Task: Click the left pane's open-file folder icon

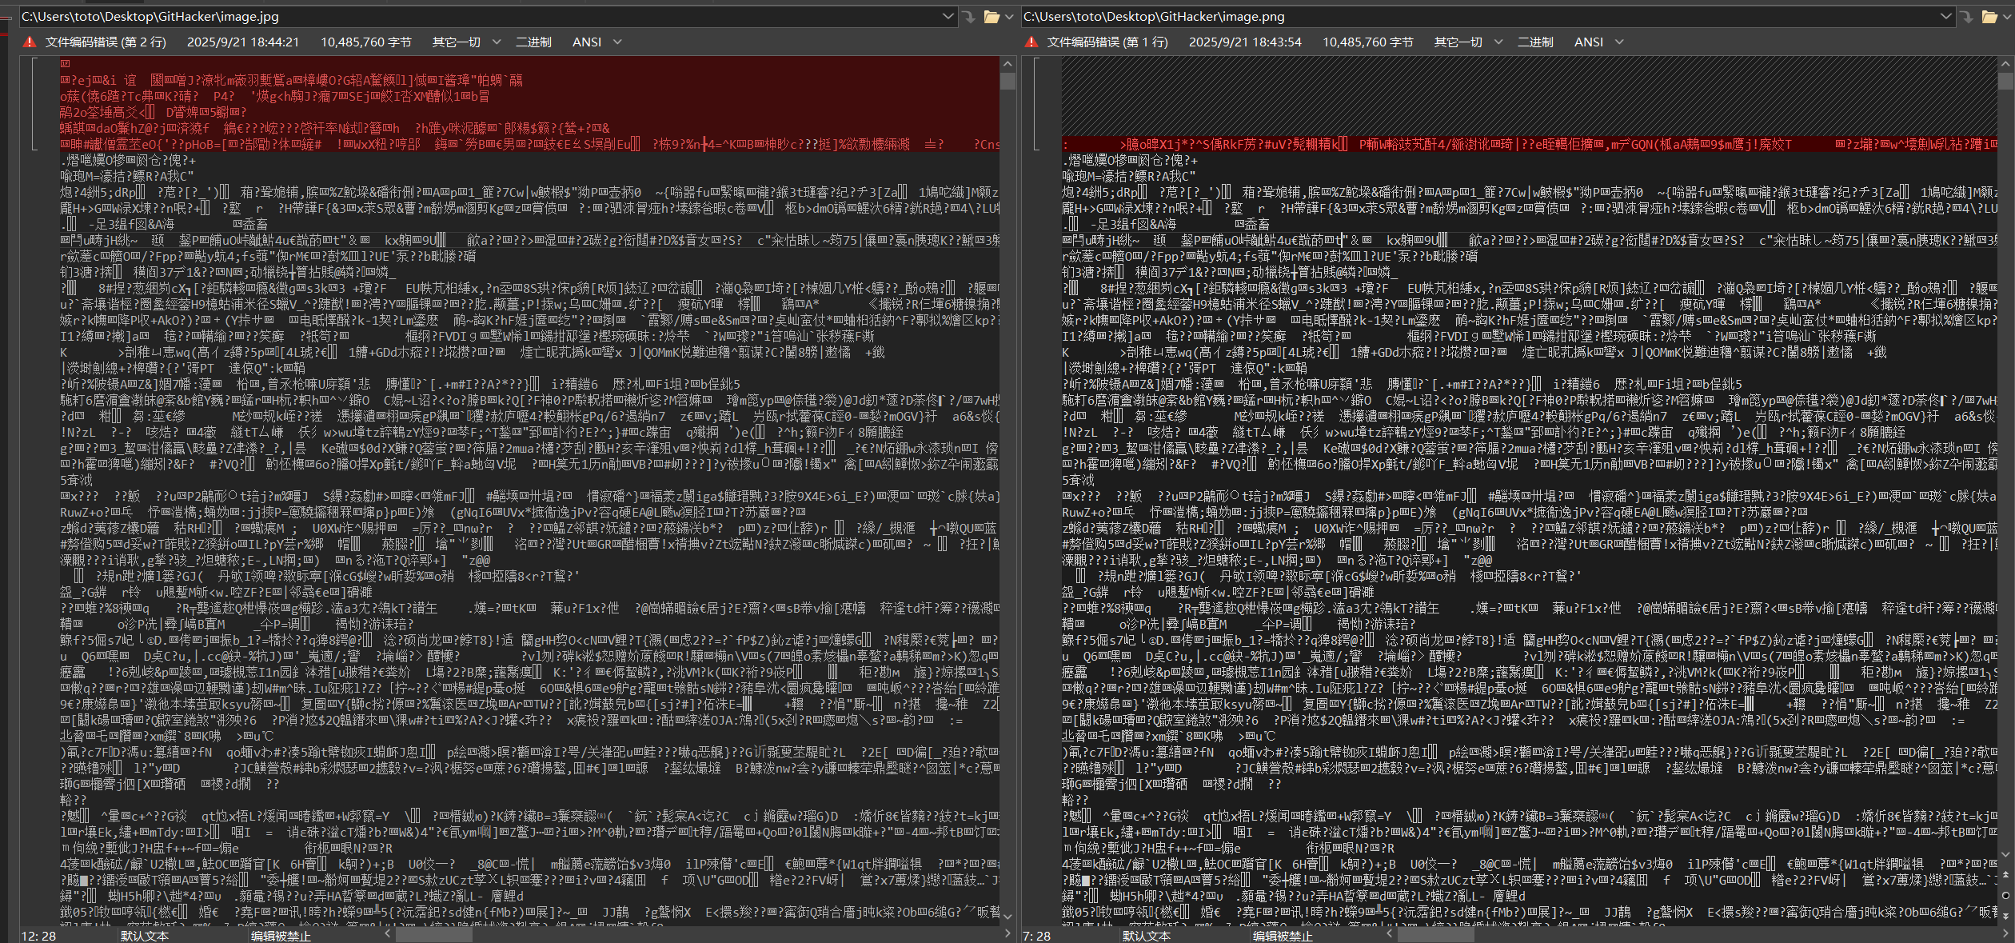Action: pos(992,17)
